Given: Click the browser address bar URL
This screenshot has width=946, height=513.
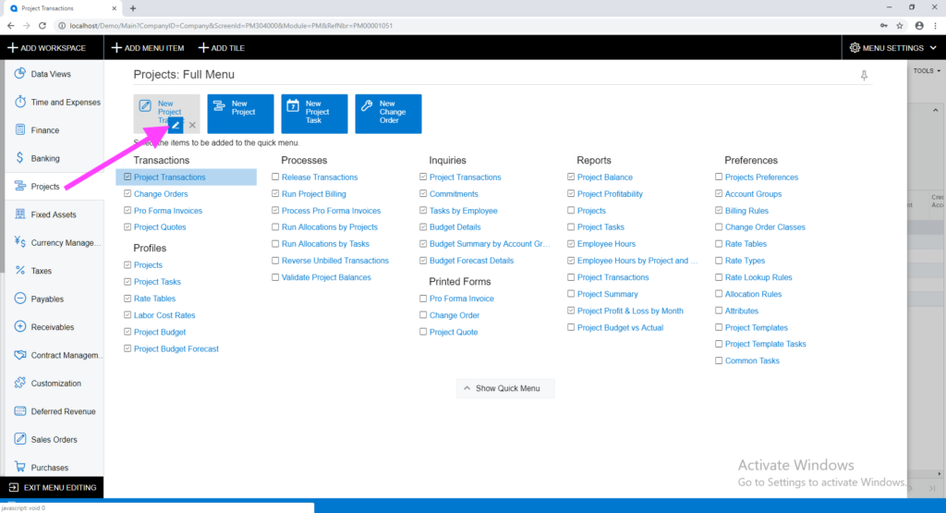Looking at the screenshot, I should click(x=231, y=25).
